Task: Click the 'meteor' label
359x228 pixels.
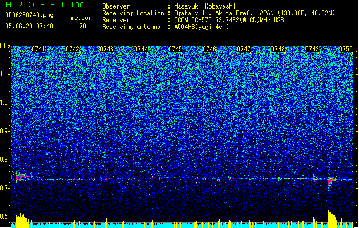Action: [81, 18]
